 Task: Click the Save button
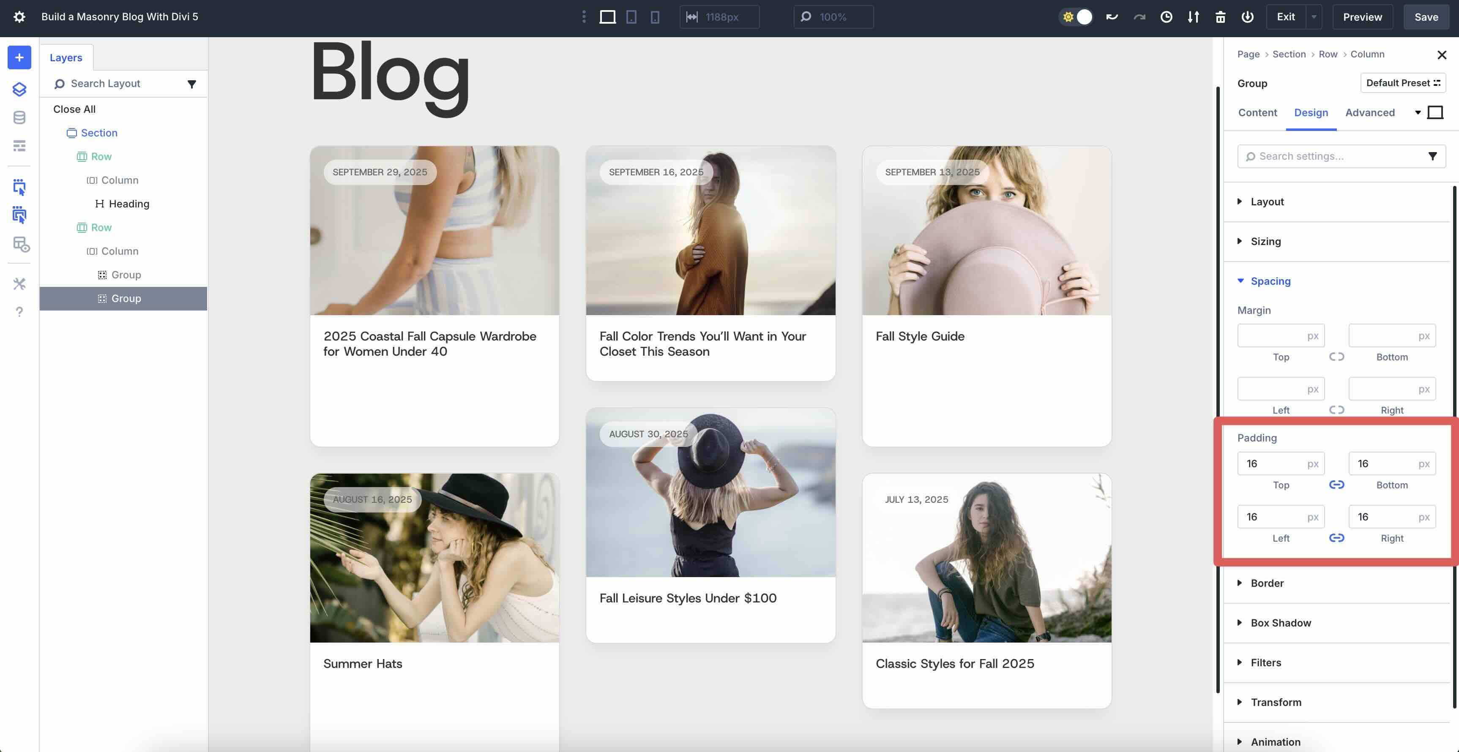tap(1426, 16)
